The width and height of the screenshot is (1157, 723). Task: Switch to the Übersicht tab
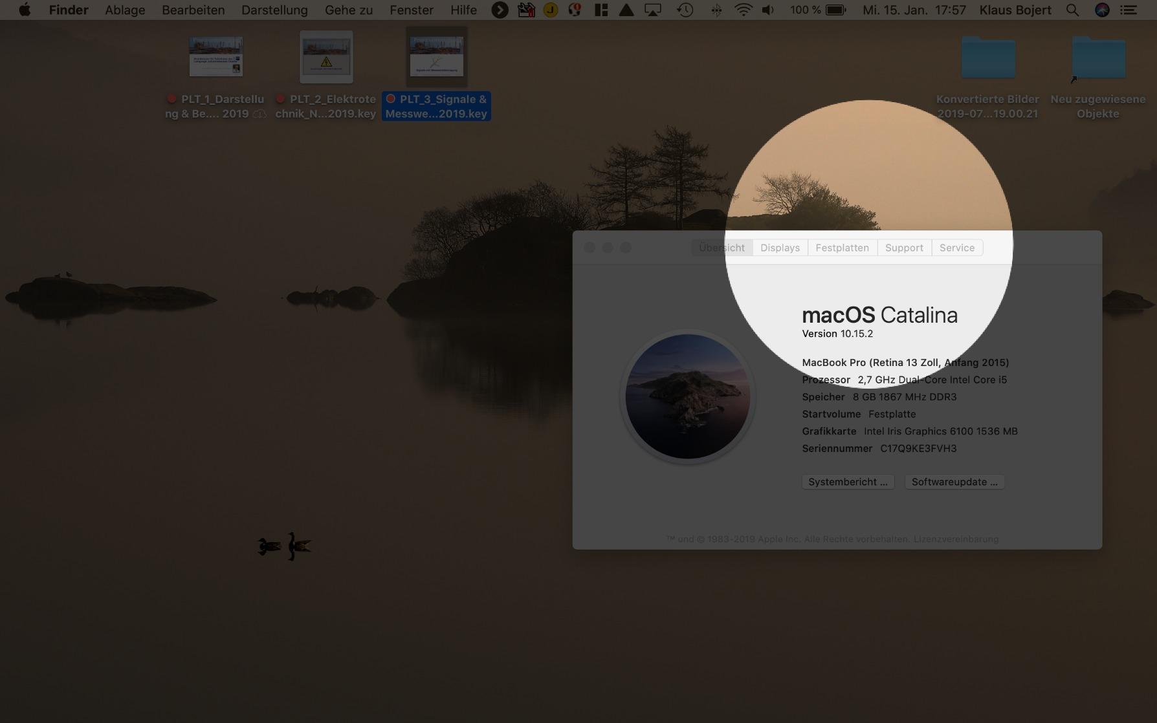[x=722, y=248]
